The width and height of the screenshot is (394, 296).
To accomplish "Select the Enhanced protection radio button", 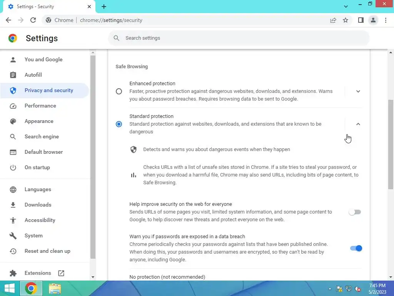I will pyautogui.click(x=119, y=91).
